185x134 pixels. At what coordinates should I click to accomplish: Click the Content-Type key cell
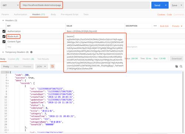point(36,42)
